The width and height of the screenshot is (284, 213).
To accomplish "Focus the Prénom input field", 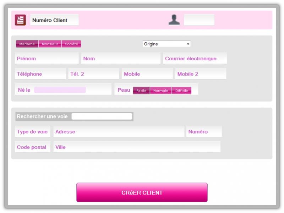I will tap(47, 58).
